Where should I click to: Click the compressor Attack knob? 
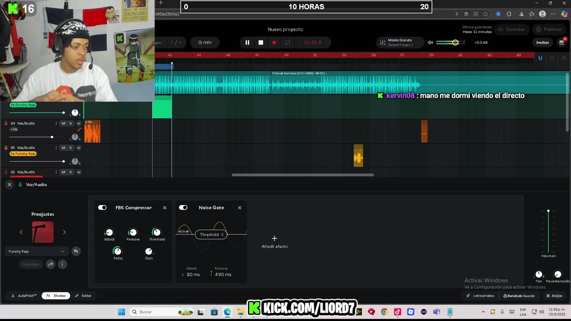(x=109, y=232)
